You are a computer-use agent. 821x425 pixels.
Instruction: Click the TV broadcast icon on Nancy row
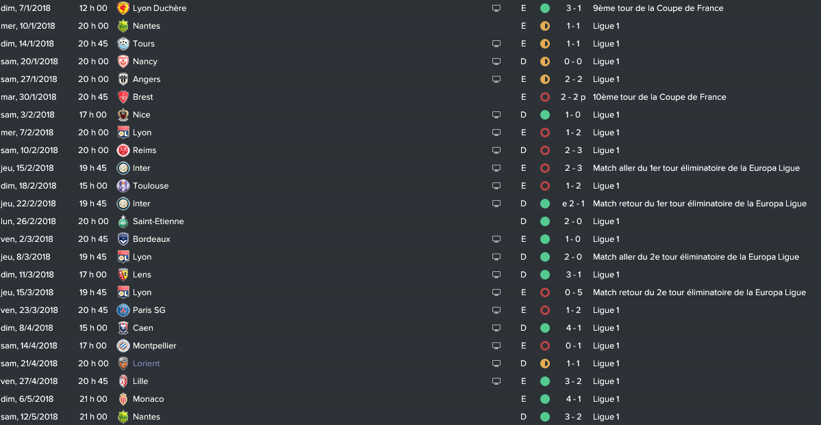click(496, 61)
